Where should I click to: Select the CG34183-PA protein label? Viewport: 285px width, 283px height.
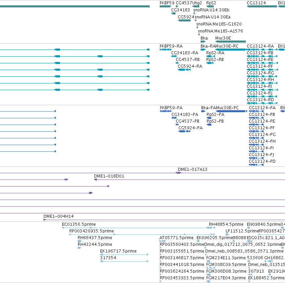point(185,114)
